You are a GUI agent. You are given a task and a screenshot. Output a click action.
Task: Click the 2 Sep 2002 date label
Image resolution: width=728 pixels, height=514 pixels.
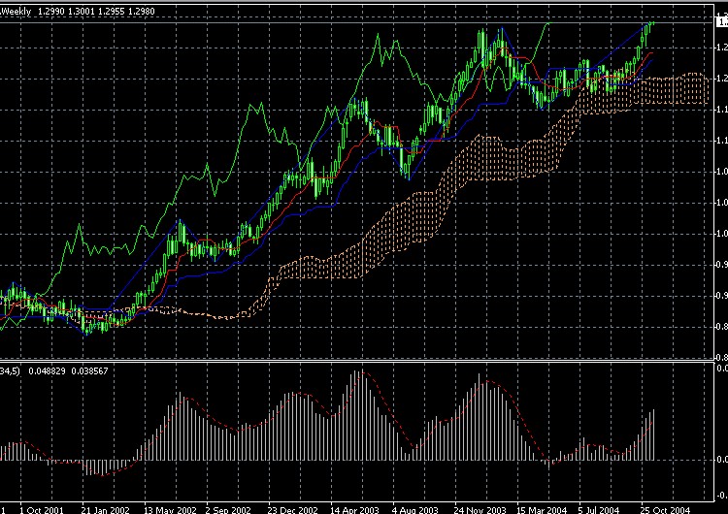(x=231, y=508)
